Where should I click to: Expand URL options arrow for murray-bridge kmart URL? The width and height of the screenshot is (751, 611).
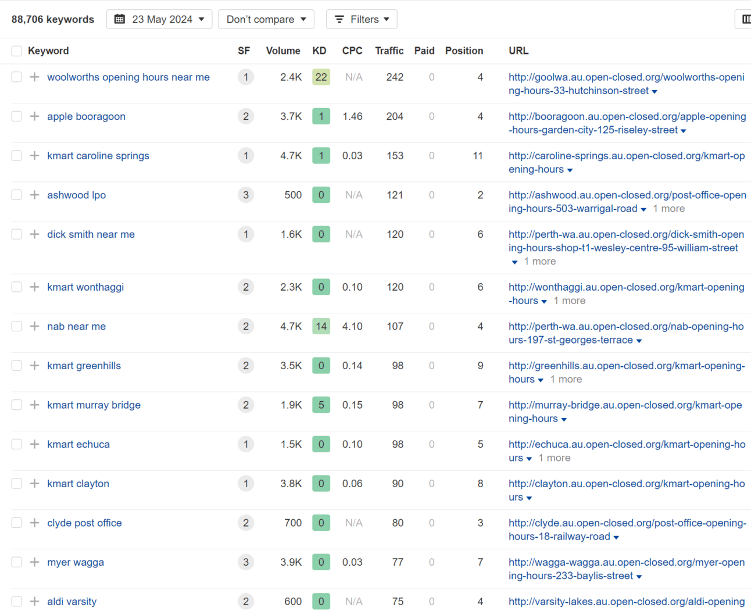(x=564, y=419)
